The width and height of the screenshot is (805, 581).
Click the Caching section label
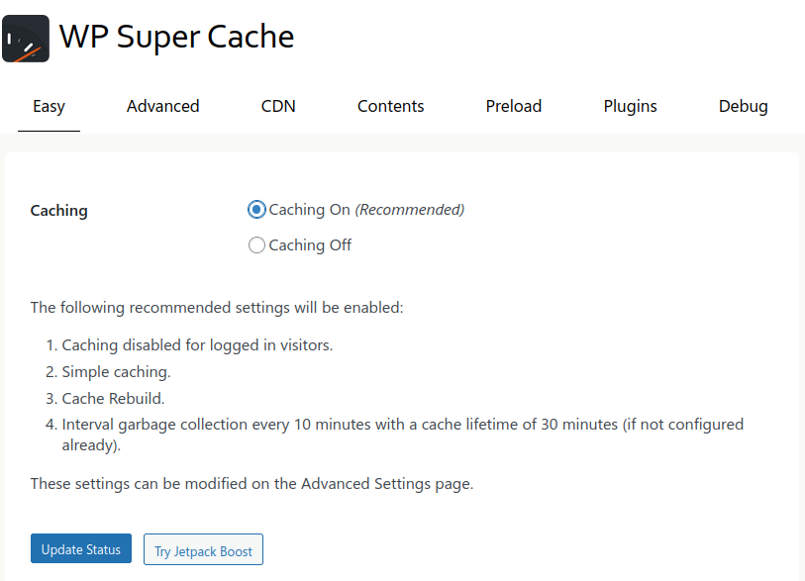point(58,210)
